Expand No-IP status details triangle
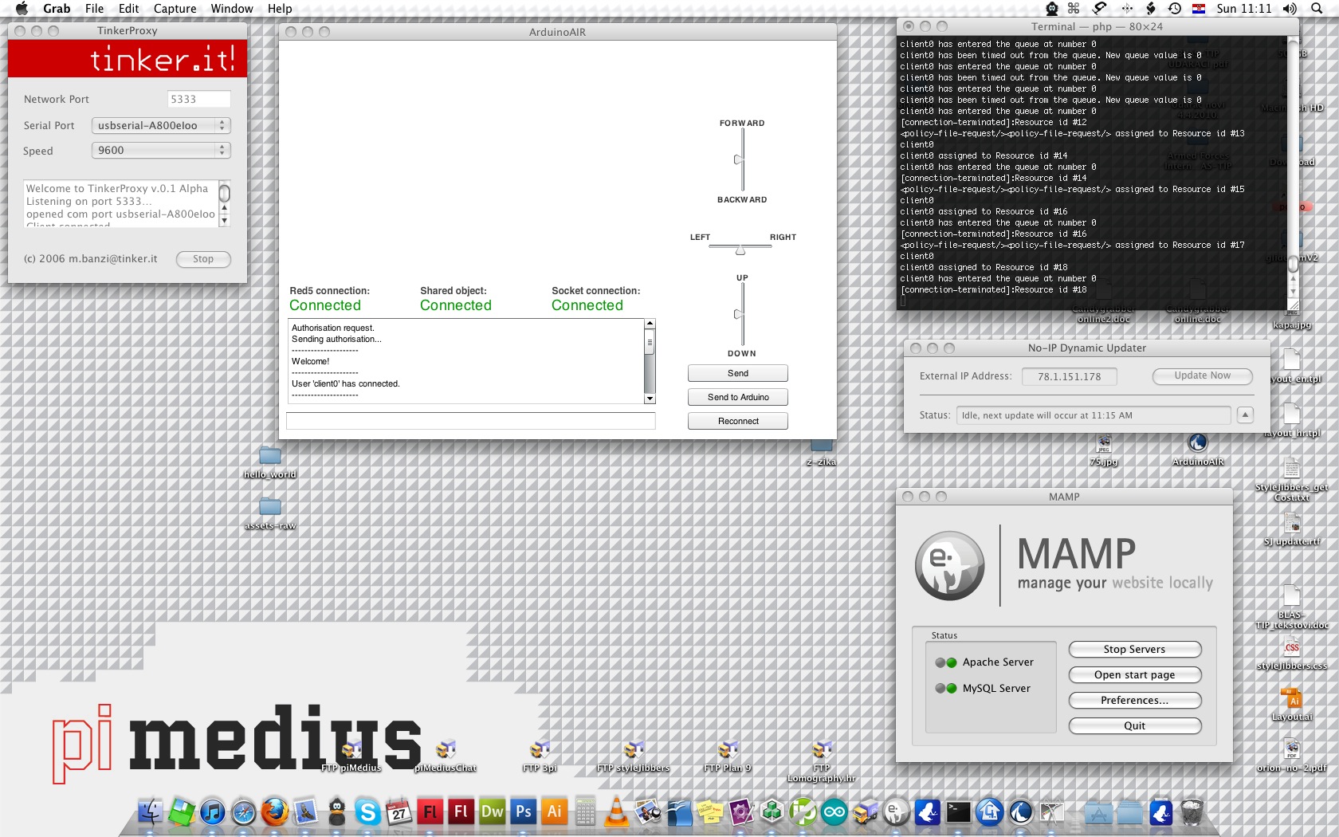1339x837 pixels. (1245, 415)
